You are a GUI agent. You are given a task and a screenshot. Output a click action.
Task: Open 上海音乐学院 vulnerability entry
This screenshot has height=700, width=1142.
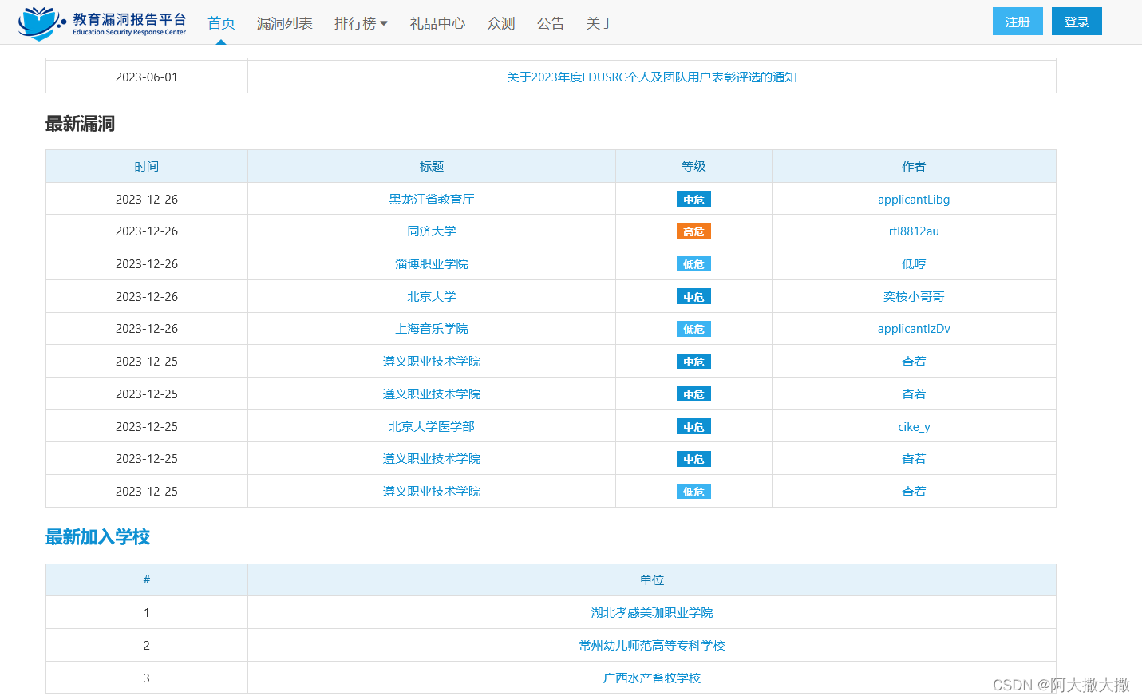pos(432,329)
